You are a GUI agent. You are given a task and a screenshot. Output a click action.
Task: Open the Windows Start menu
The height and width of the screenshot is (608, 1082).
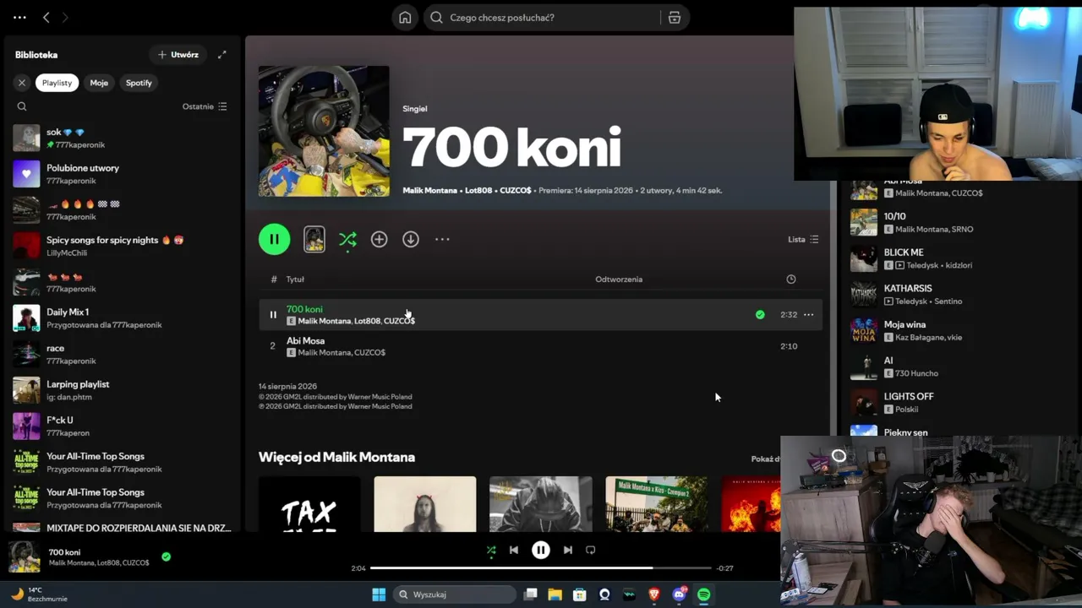pos(379,594)
